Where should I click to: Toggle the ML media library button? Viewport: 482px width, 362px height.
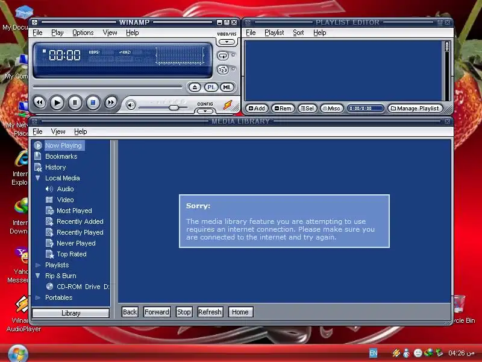click(227, 87)
